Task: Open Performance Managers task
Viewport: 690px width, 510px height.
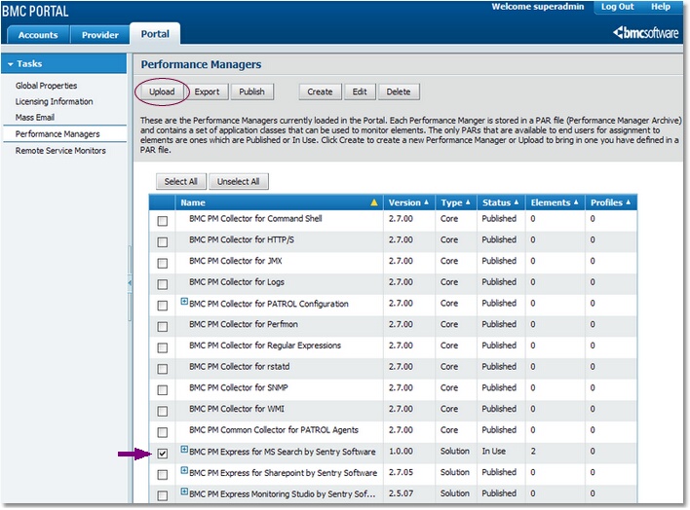Action: coord(57,133)
